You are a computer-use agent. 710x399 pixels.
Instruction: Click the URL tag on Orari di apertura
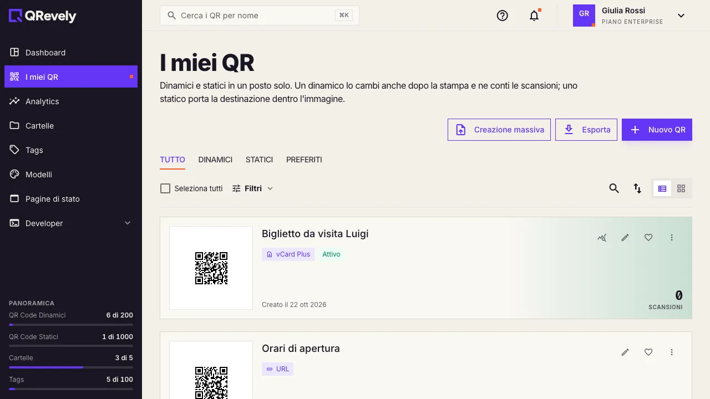277,369
